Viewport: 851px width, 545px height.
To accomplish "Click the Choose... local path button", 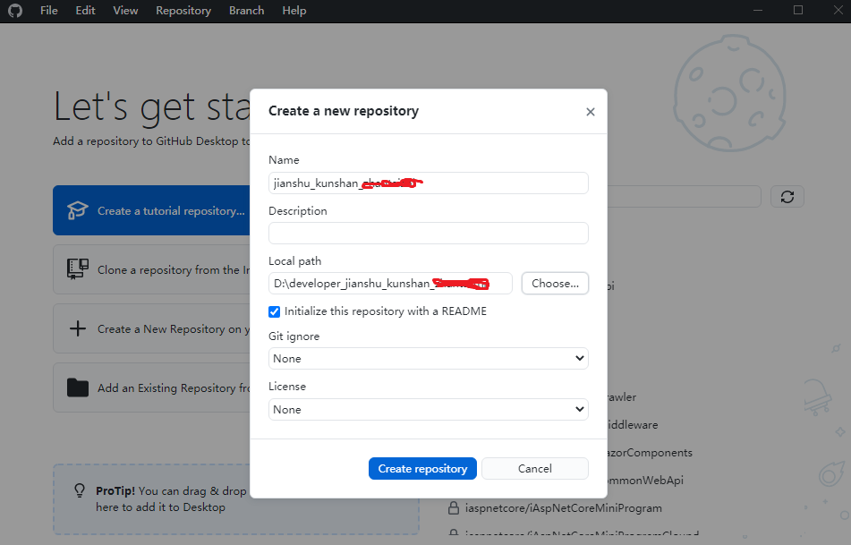I will point(555,284).
